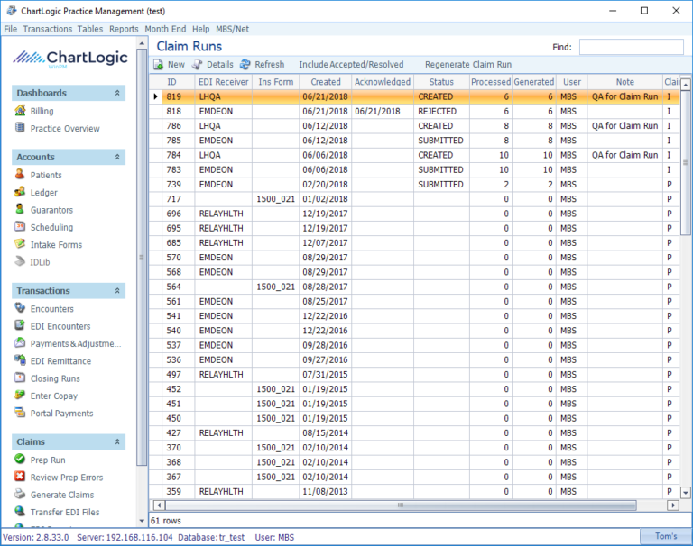Select the 11/08/2013 created date cell
Viewport: 693px width, 546px height.
coord(325,492)
